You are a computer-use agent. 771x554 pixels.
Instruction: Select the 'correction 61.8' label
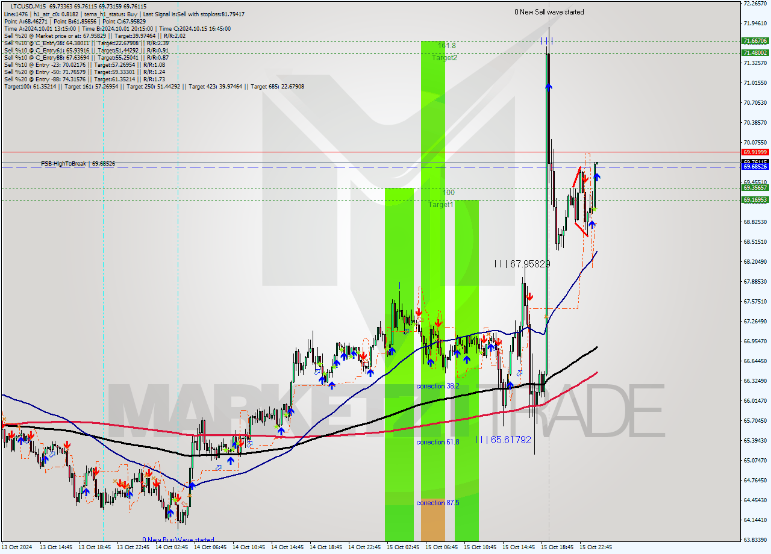click(x=438, y=442)
